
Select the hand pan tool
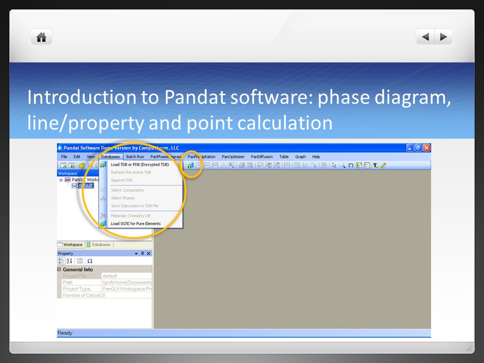[351, 165]
